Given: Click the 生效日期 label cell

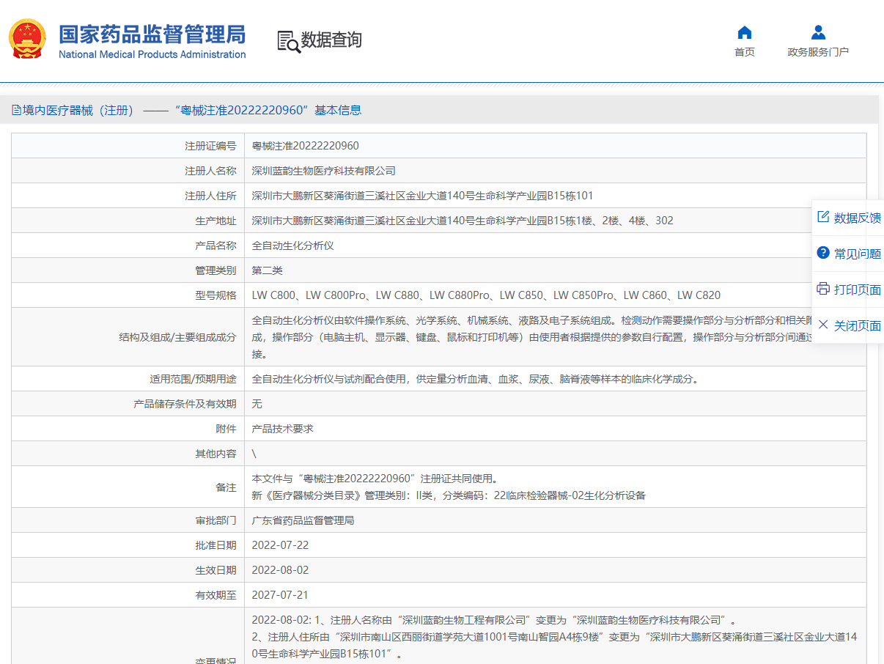Looking at the screenshot, I should 128,570.
